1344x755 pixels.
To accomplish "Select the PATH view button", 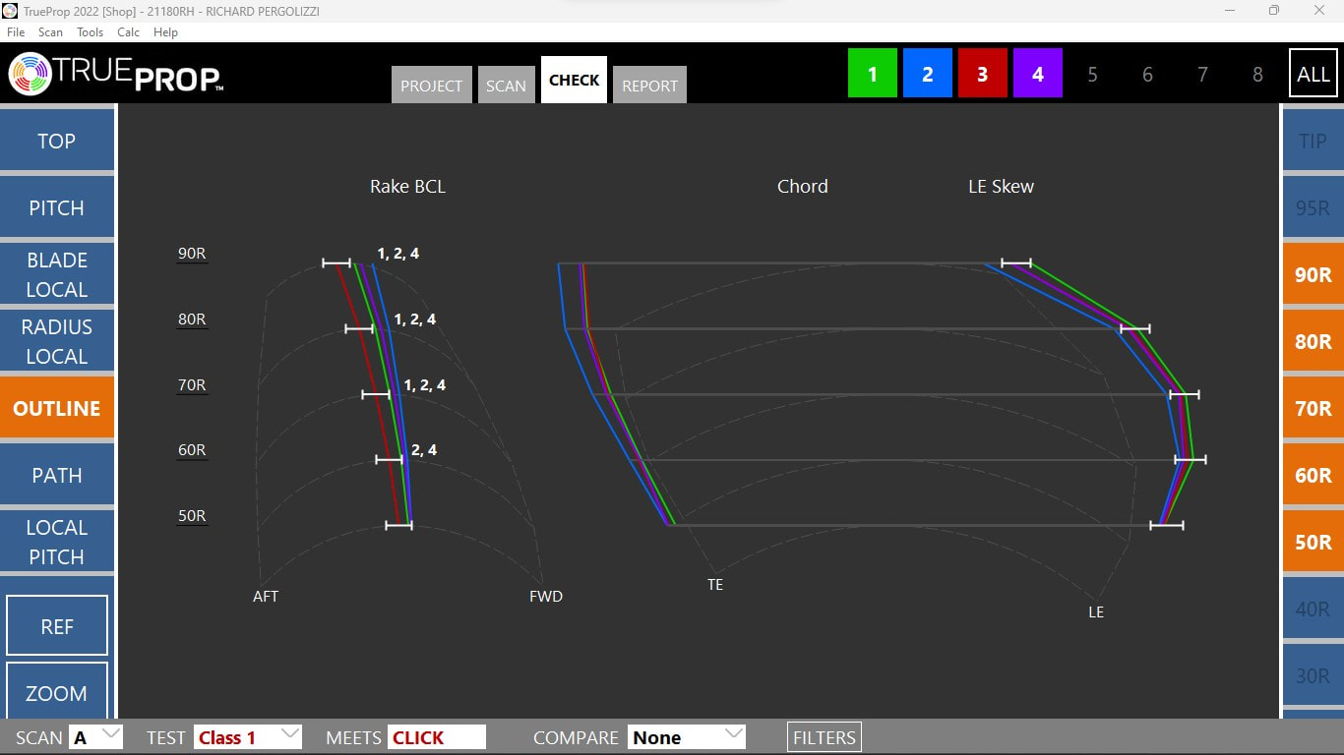I will 57,475.
